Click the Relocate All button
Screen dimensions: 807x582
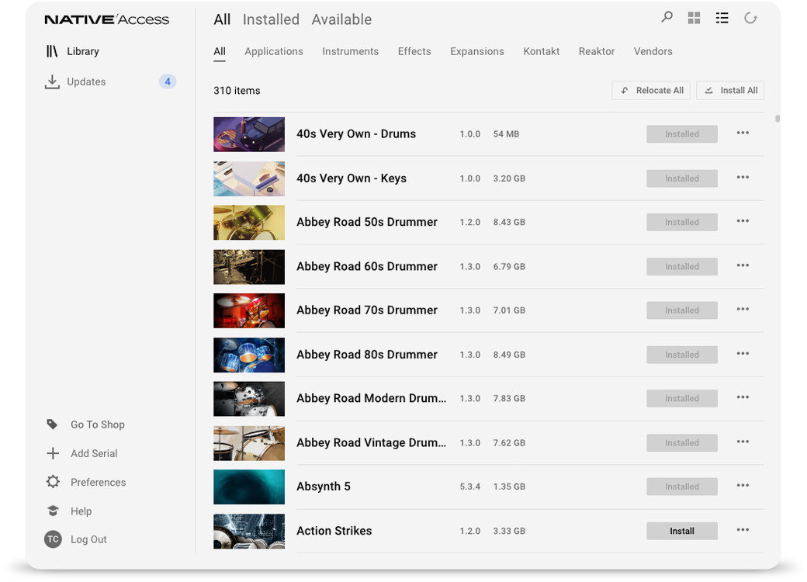[x=651, y=90]
